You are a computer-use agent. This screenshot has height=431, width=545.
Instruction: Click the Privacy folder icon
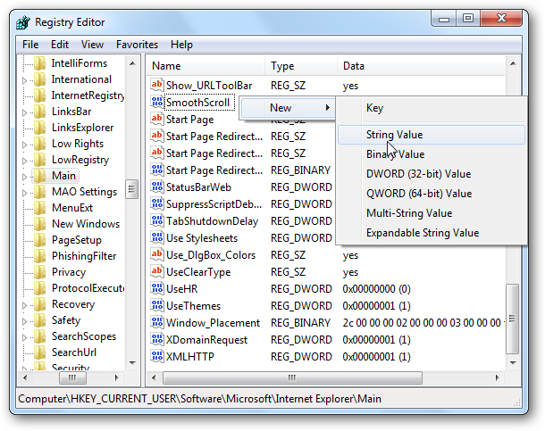(x=39, y=272)
